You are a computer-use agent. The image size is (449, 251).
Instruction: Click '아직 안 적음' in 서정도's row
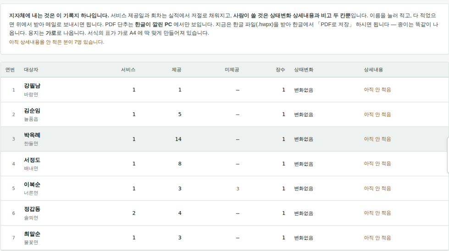pyautogui.click(x=377, y=164)
